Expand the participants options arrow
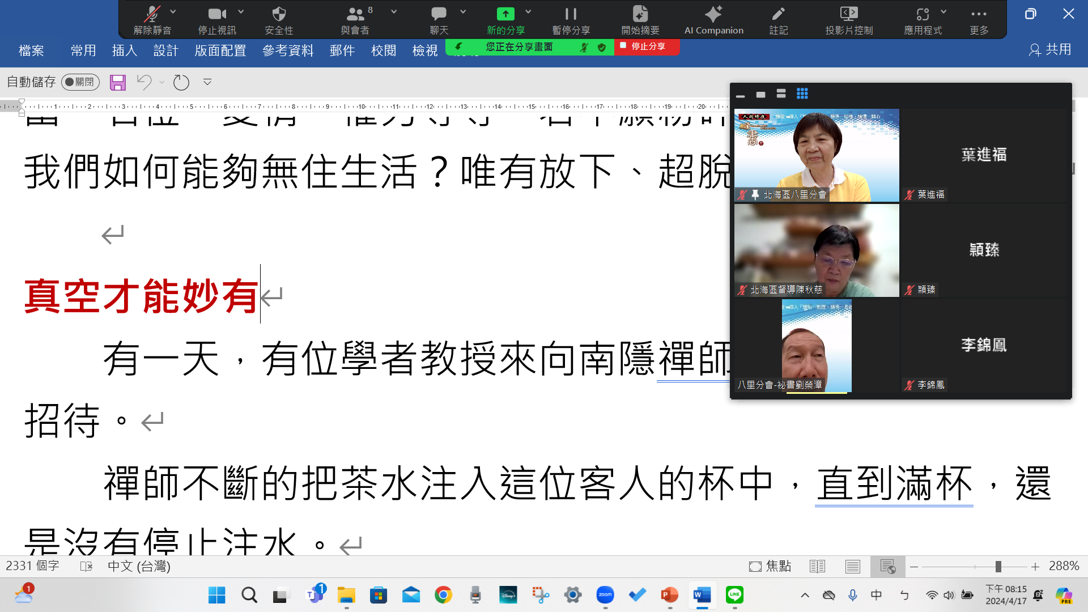1088x612 pixels. (394, 11)
